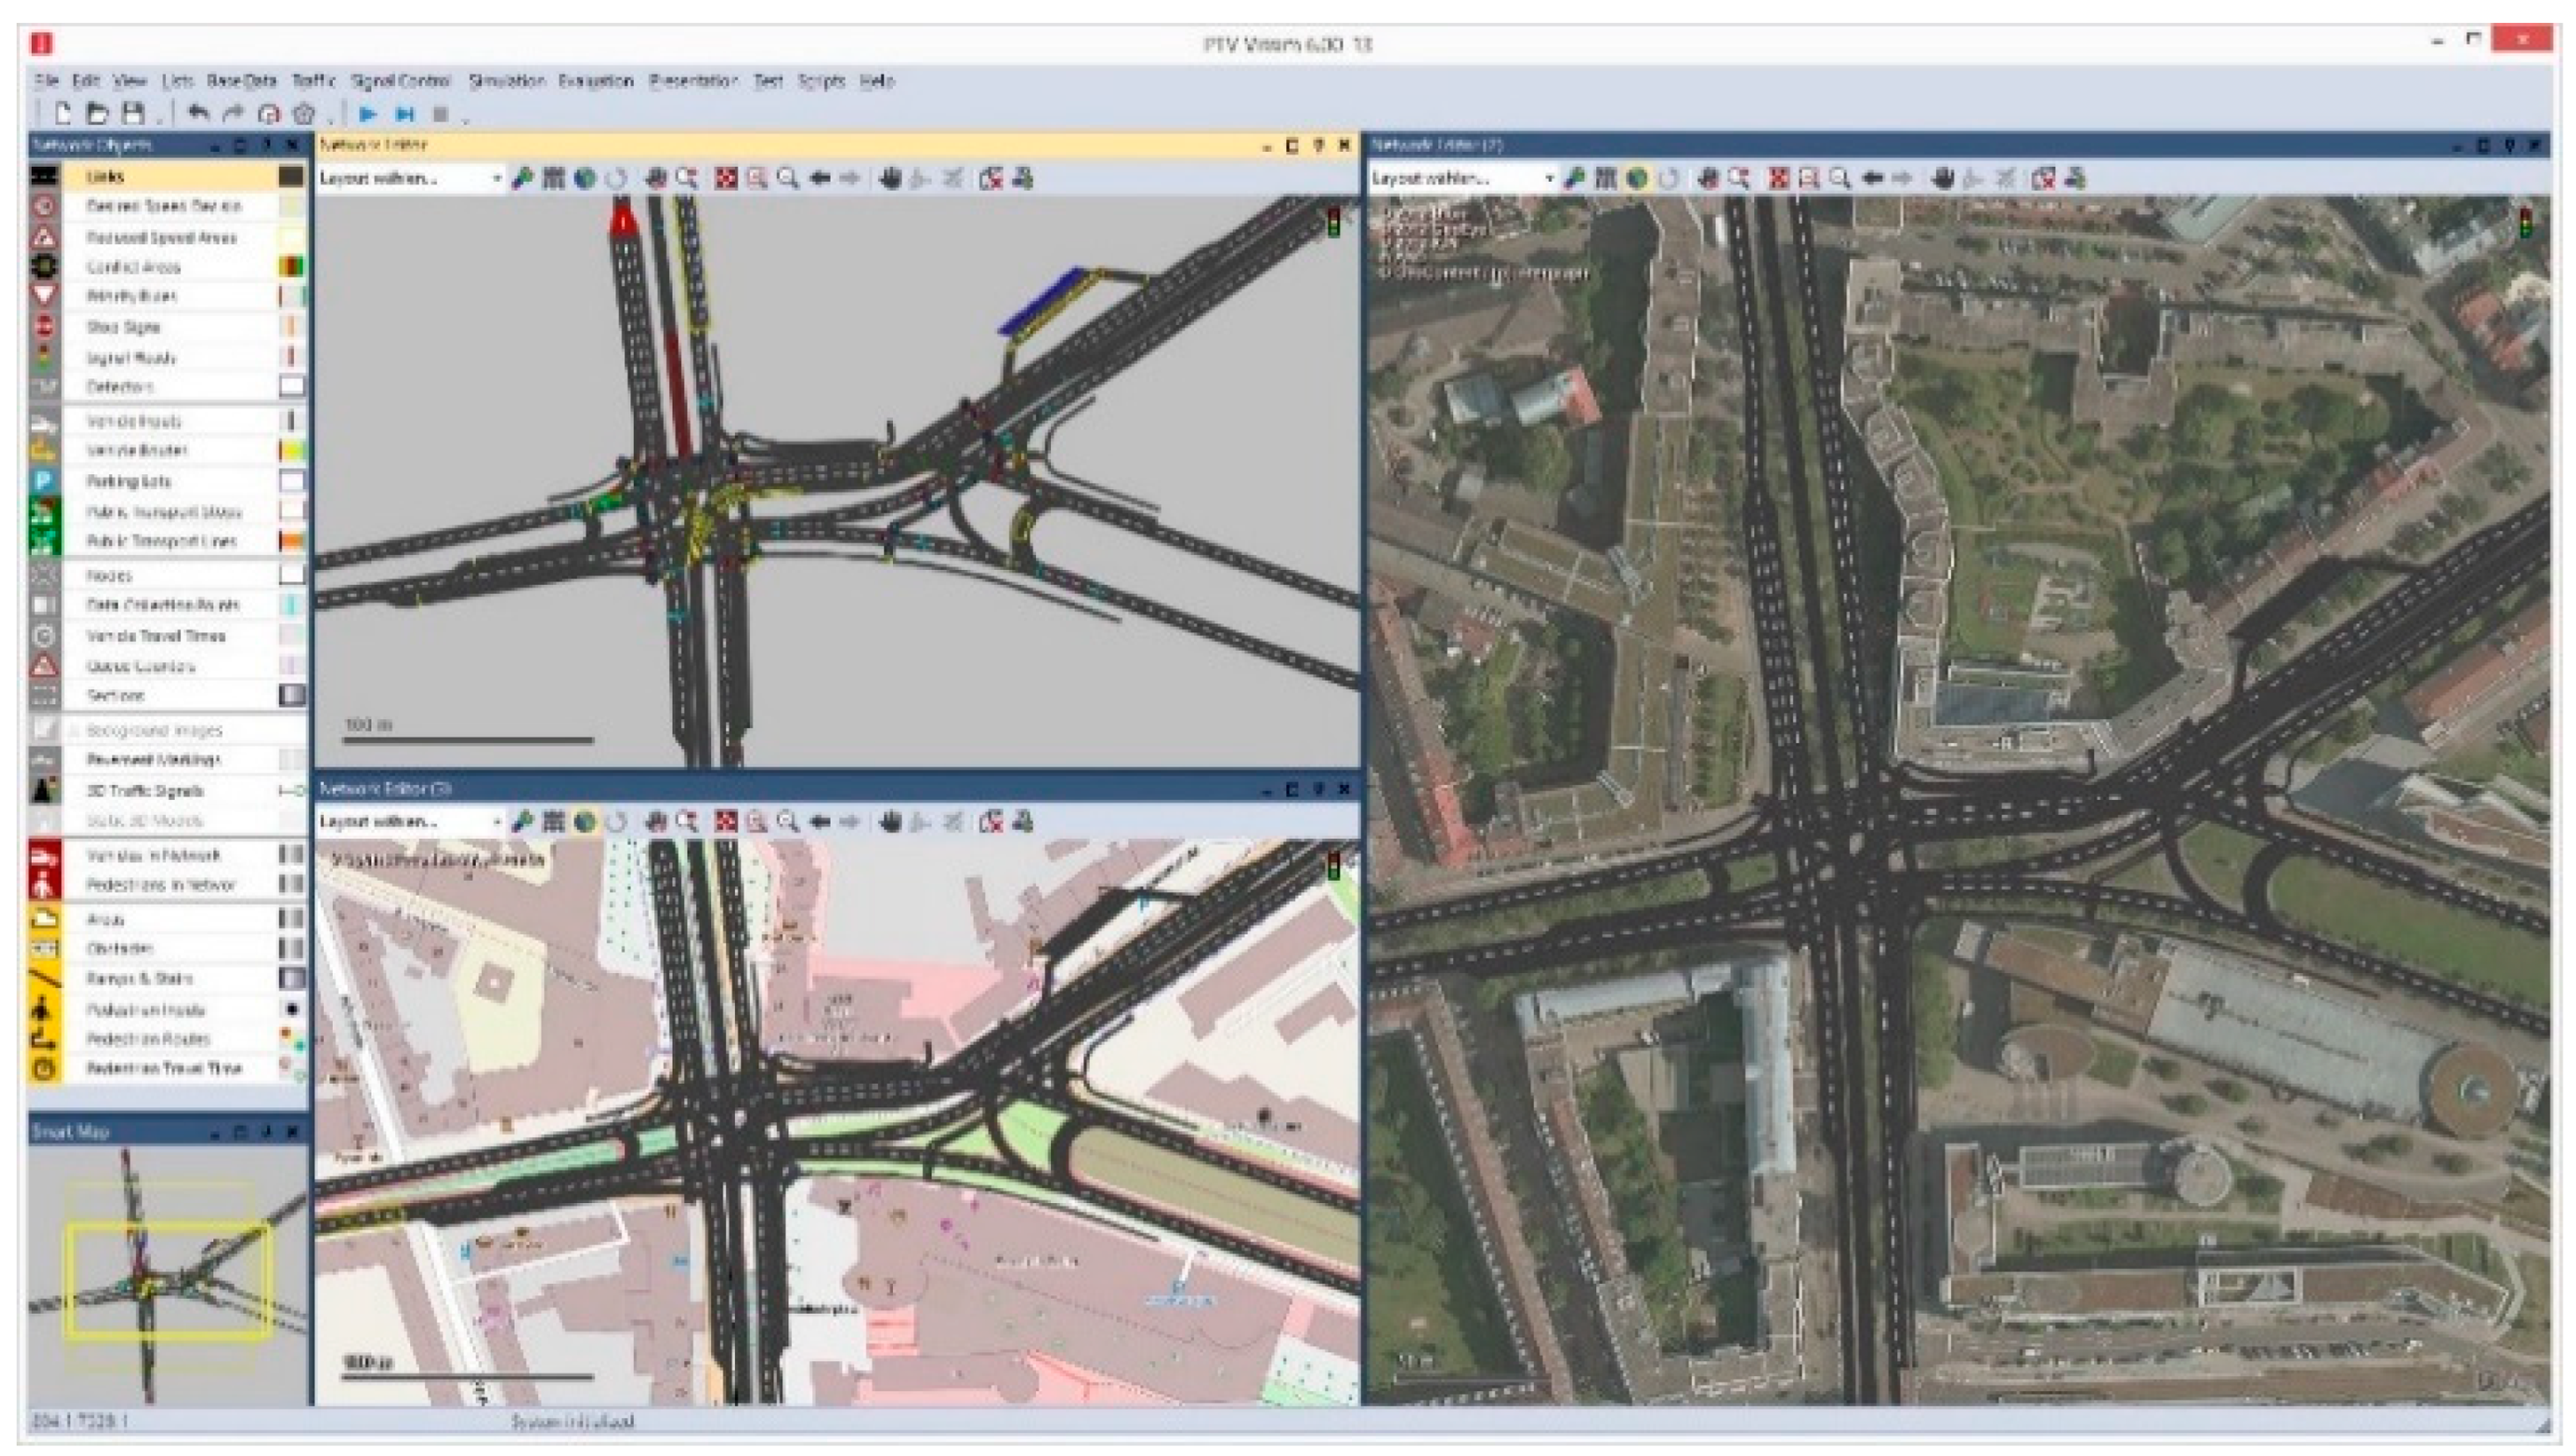This screenshot has height=1456, width=2576.
Task: Expand layout dropdown in bottom Network Editor
Action: click(496, 822)
